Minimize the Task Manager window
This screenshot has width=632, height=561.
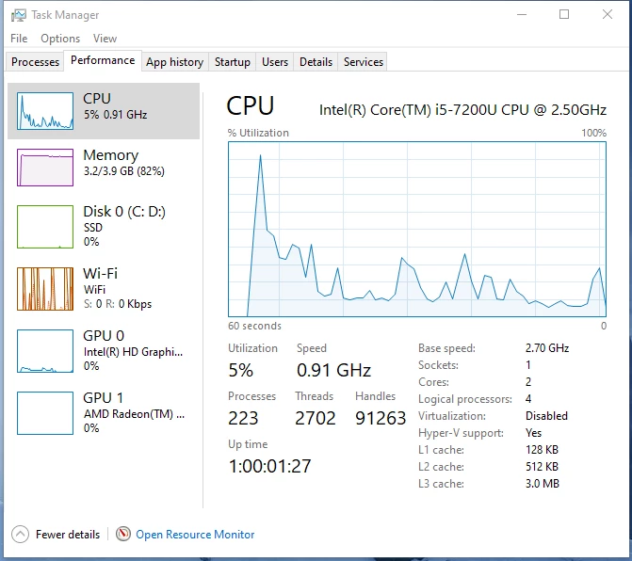click(x=522, y=14)
